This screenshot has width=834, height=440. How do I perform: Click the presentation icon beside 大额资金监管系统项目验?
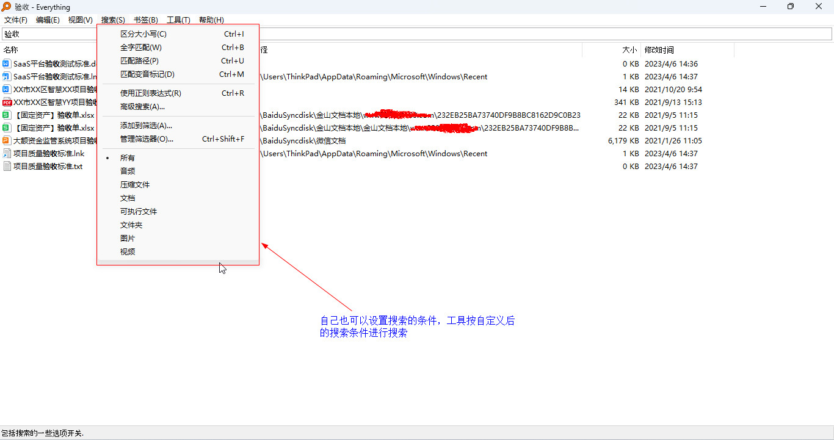point(7,141)
